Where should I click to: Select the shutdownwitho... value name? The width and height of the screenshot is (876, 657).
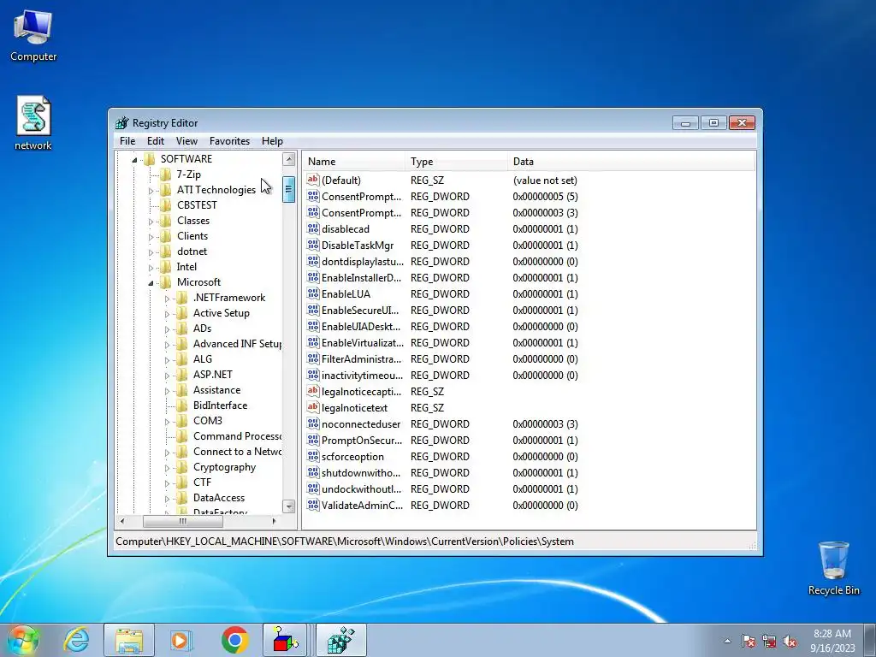[x=361, y=472]
